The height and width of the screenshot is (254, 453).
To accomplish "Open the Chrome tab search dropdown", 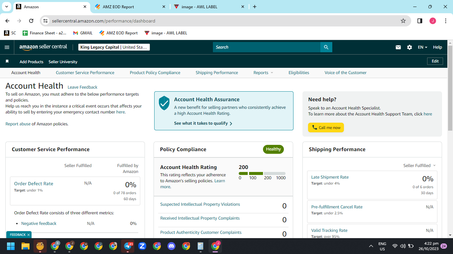I will point(7,7).
